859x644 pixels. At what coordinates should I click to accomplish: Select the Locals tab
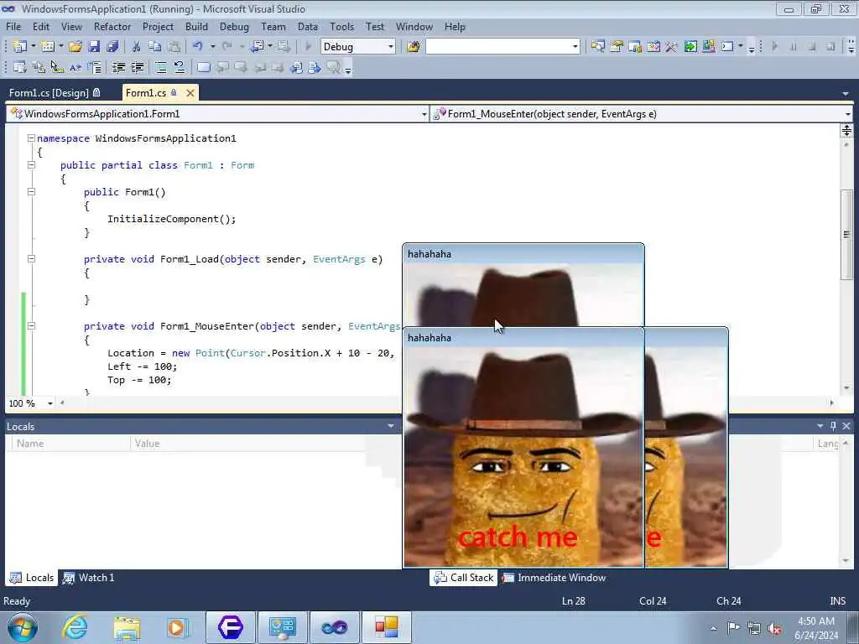pyautogui.click(x=32, y=578)
